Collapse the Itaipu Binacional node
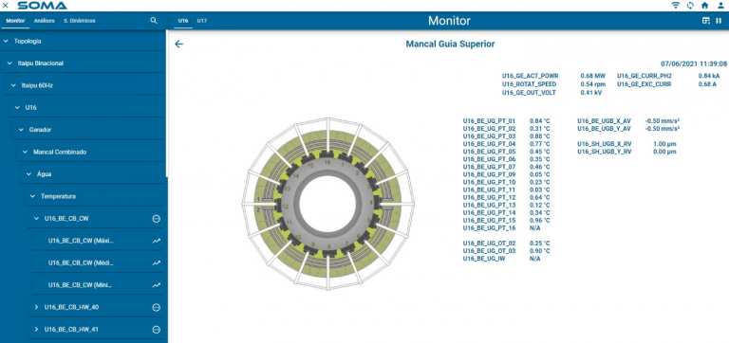Viewport: 729px width, 343px height. pos(9,63)
